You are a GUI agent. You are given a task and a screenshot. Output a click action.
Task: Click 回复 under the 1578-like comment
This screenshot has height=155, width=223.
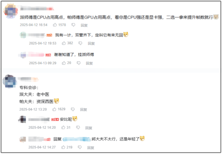coord(84,25)
